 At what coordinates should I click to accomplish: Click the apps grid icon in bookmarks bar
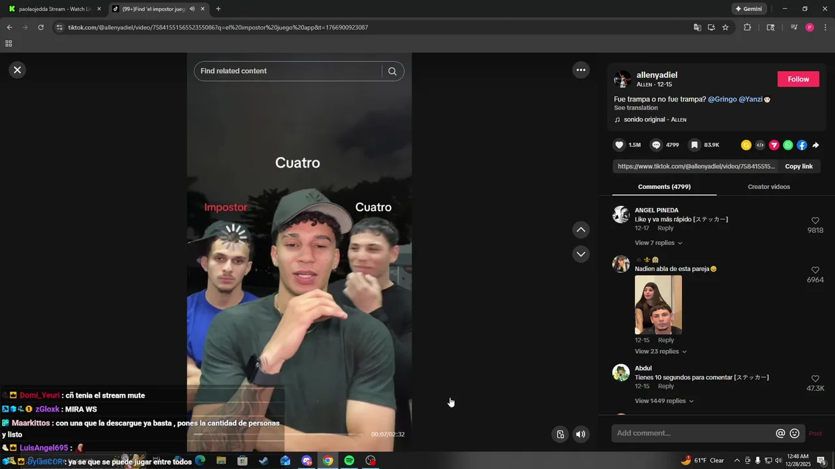click(8, 44)
